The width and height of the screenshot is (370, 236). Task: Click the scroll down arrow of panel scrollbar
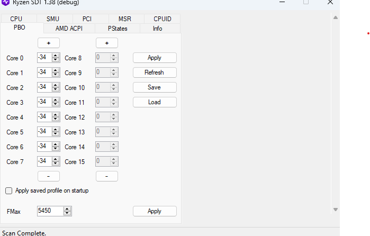tap(336, 210)
